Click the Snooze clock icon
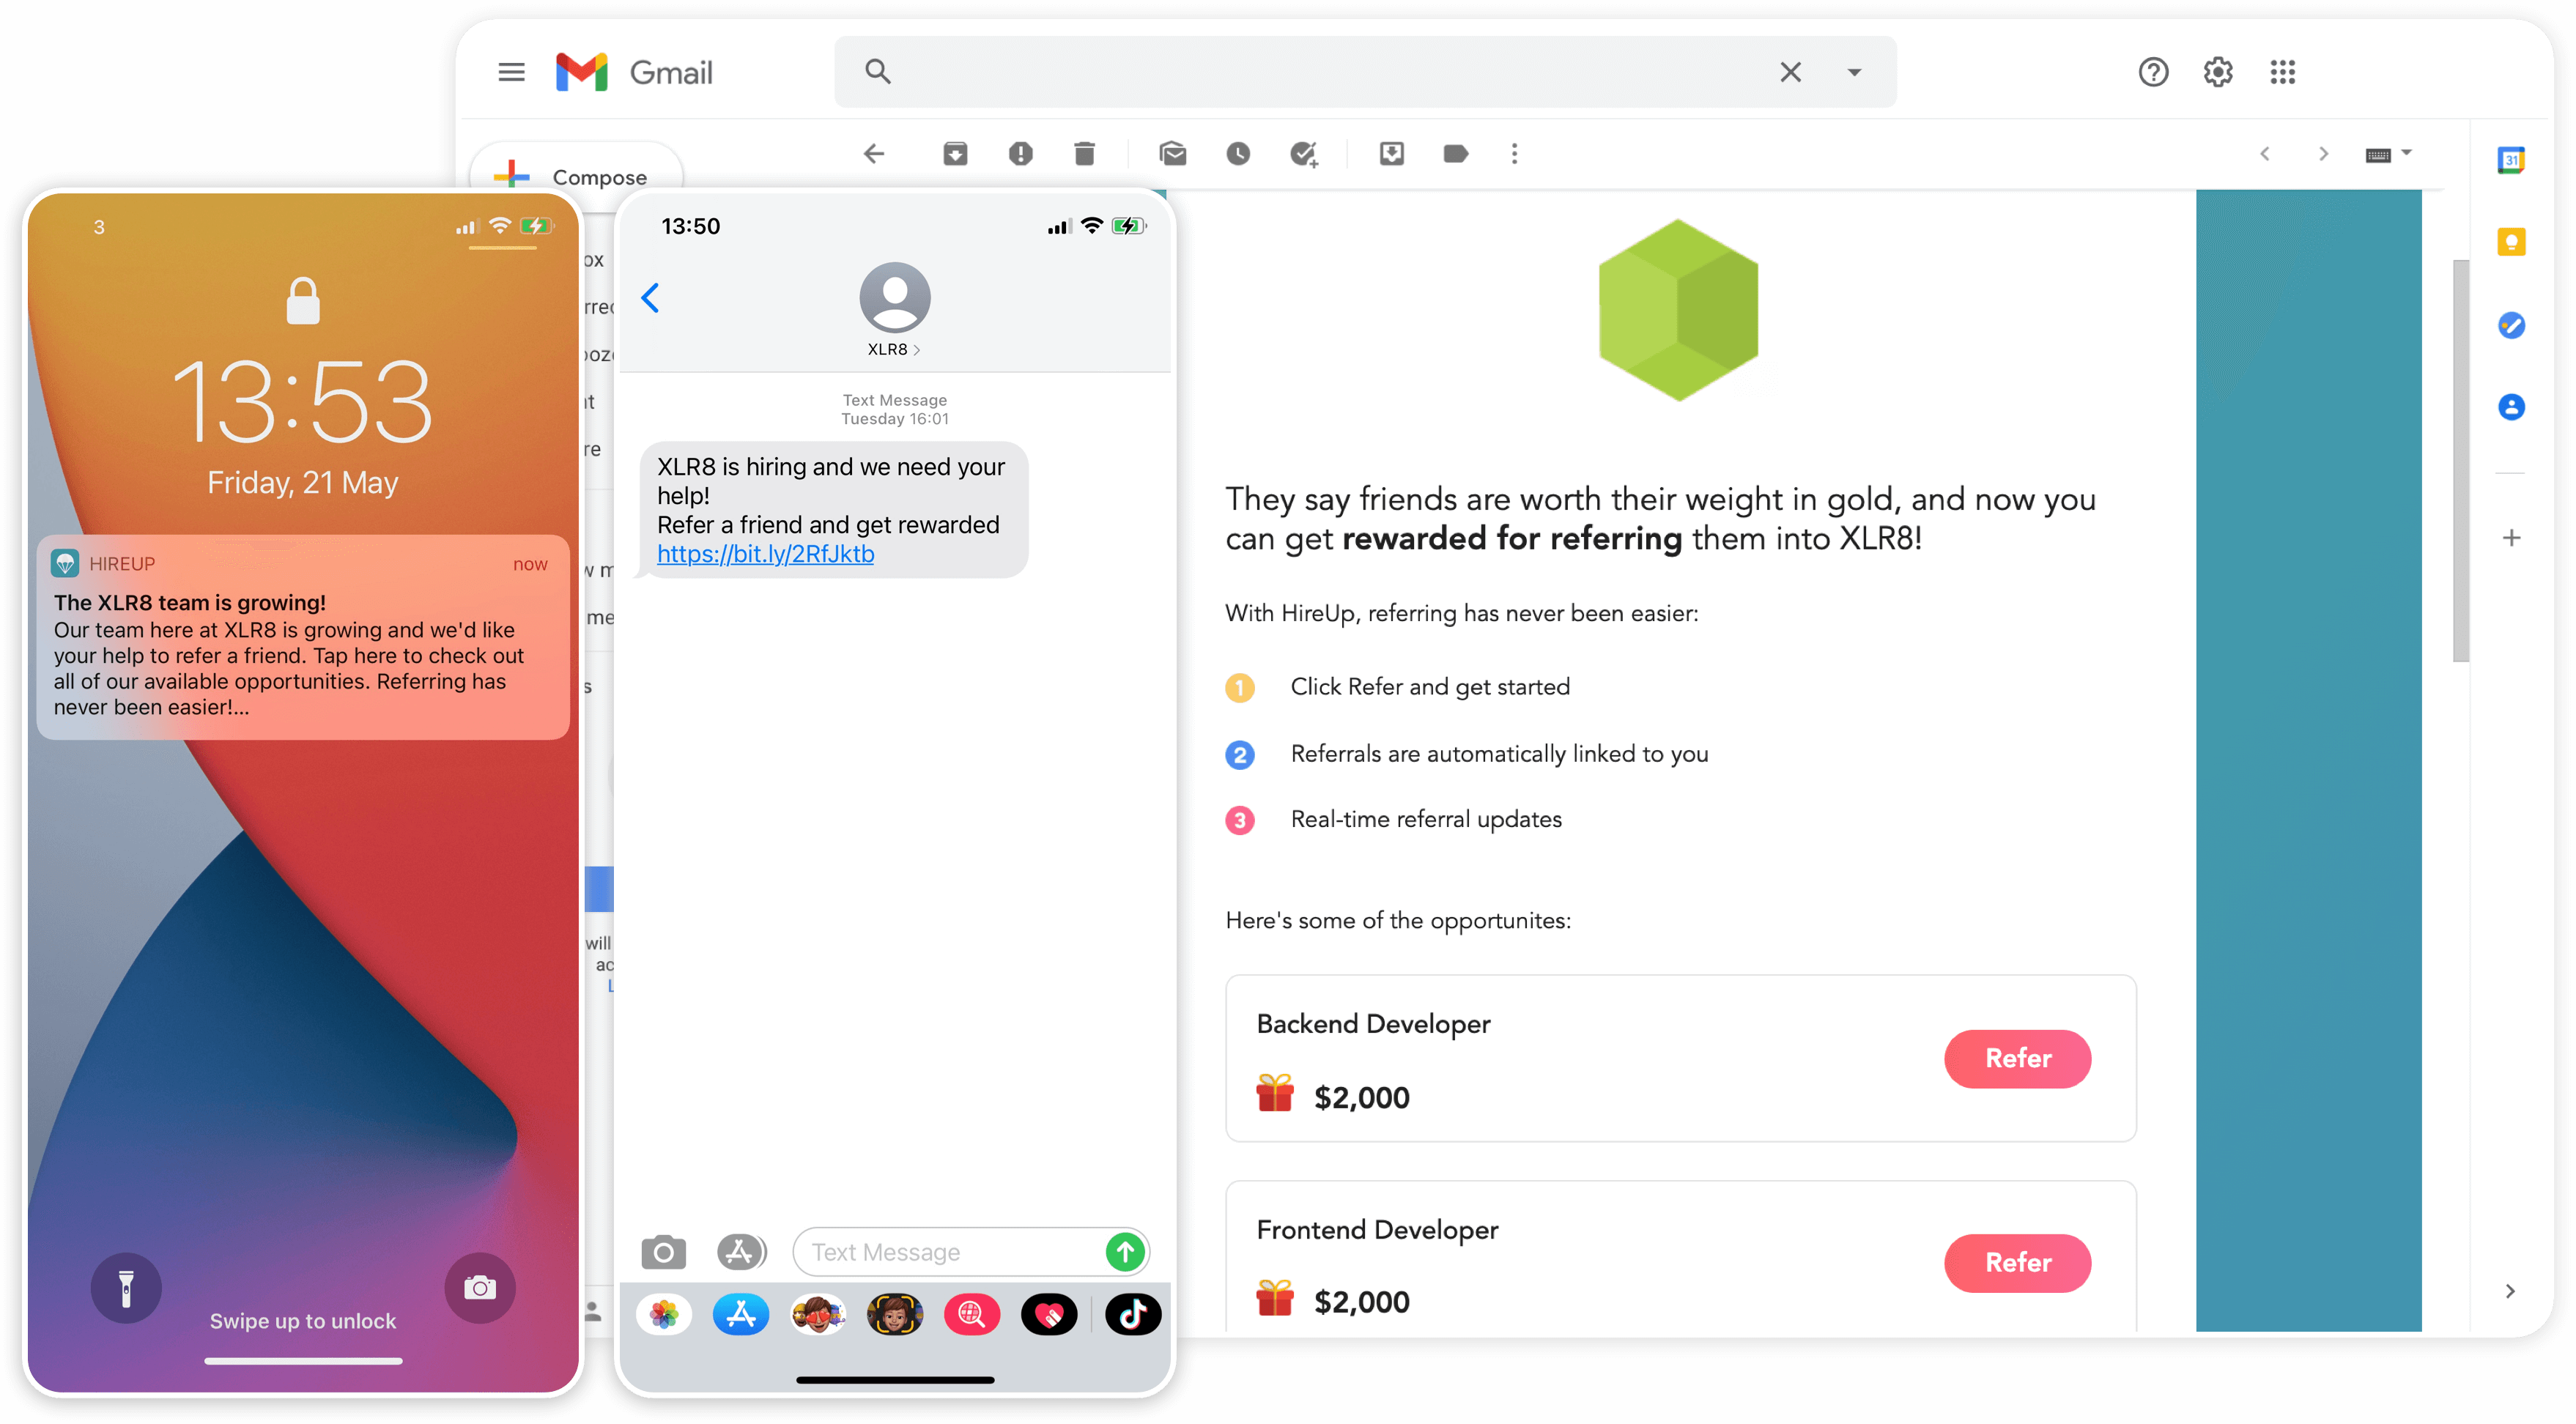Viewport: 2576px width, 1424px height. coord(1238,153)
